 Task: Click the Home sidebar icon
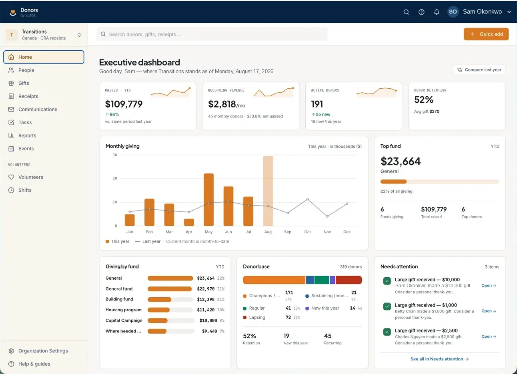11,57
